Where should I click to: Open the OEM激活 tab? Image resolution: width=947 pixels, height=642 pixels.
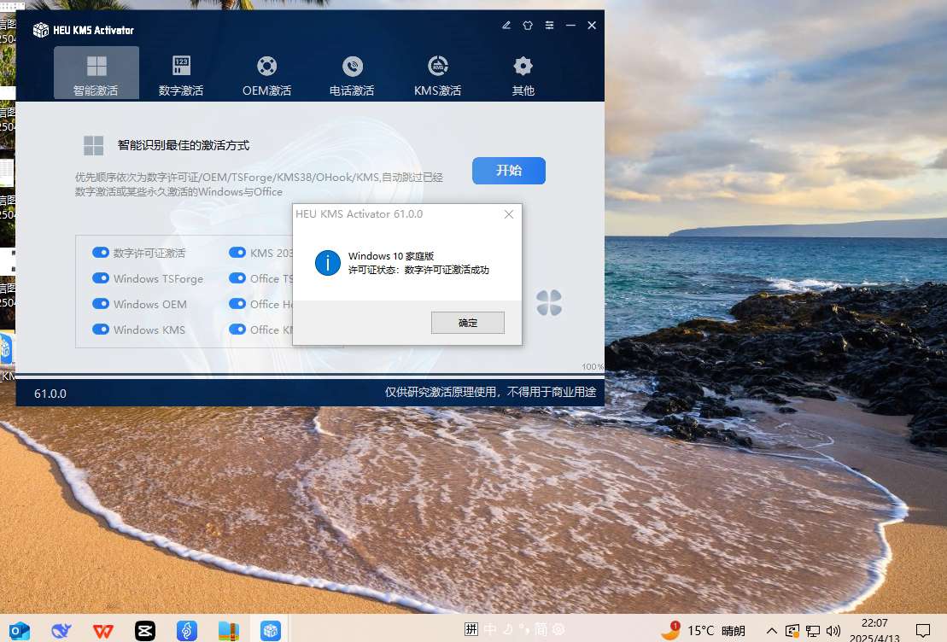coord(266,73)
